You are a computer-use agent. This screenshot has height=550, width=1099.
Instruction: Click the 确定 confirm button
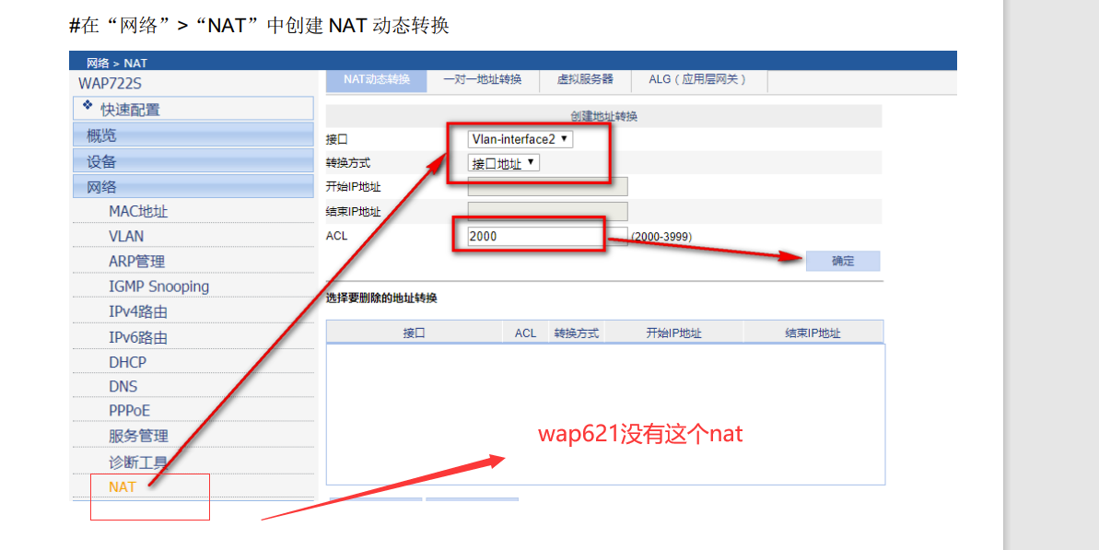click(x=843, y=261)
